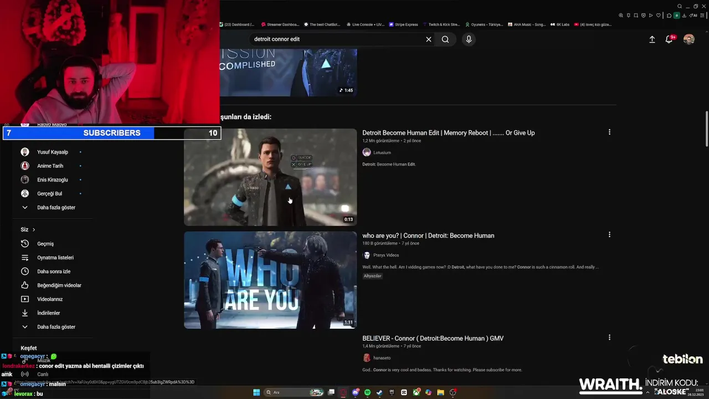The width and height of the screenshot is (709, 399).
Task: Open the 'Stripe Express' bookmark
Action: [x=404, y=24]
